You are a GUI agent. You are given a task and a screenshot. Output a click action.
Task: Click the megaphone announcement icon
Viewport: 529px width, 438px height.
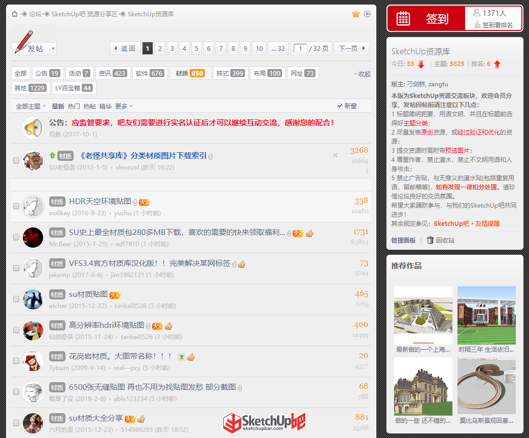(33, 128)
